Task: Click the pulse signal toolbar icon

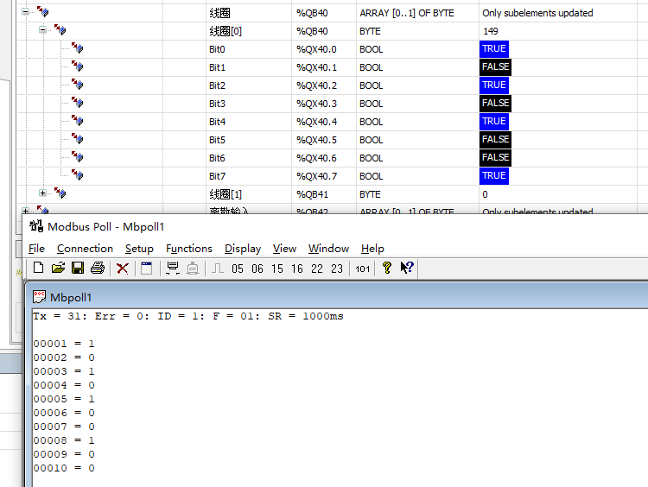Action: [x=218, y=269]
